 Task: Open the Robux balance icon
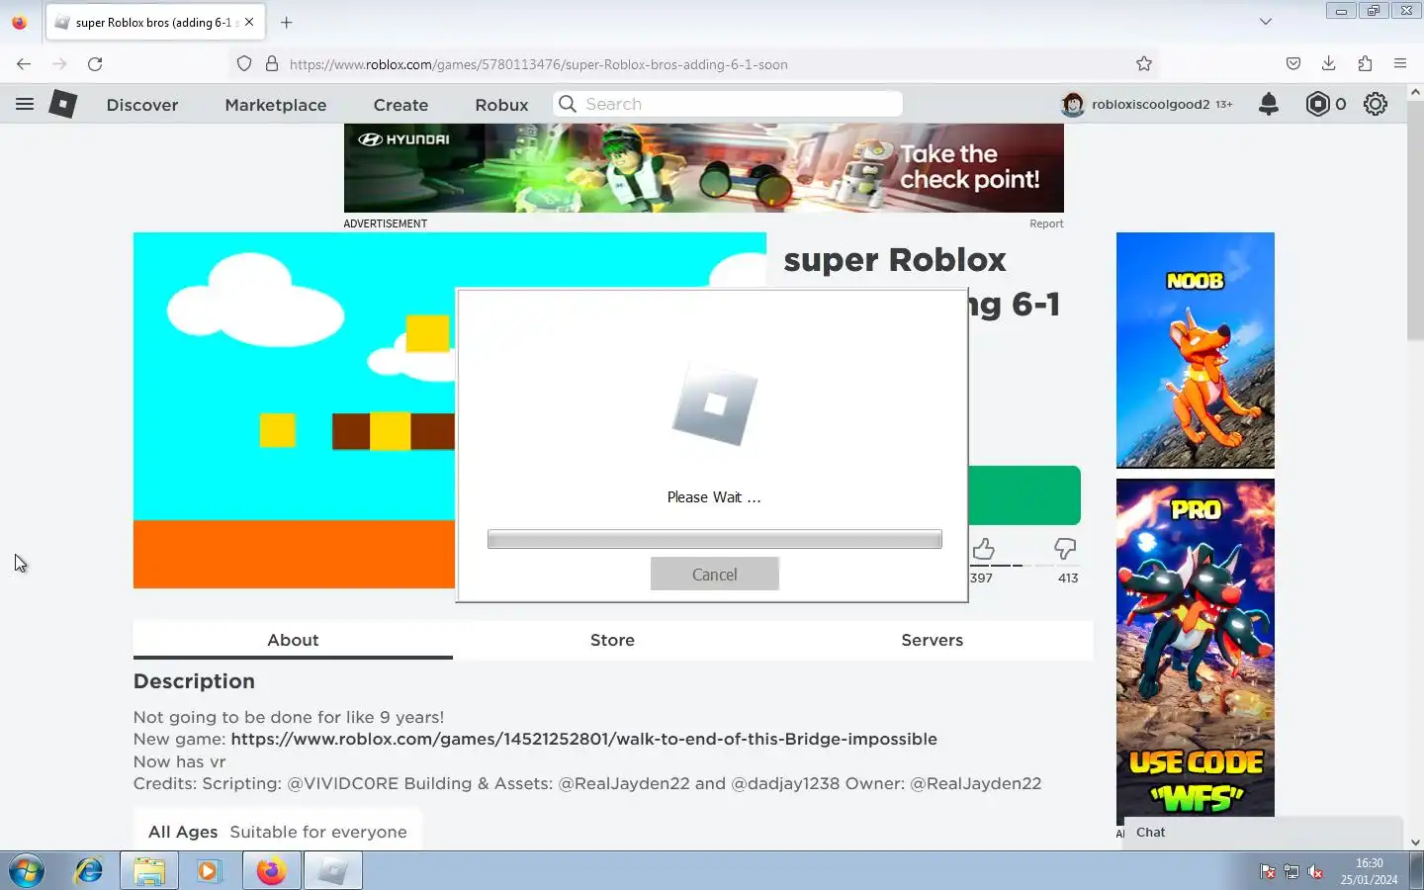point(1318,104)
